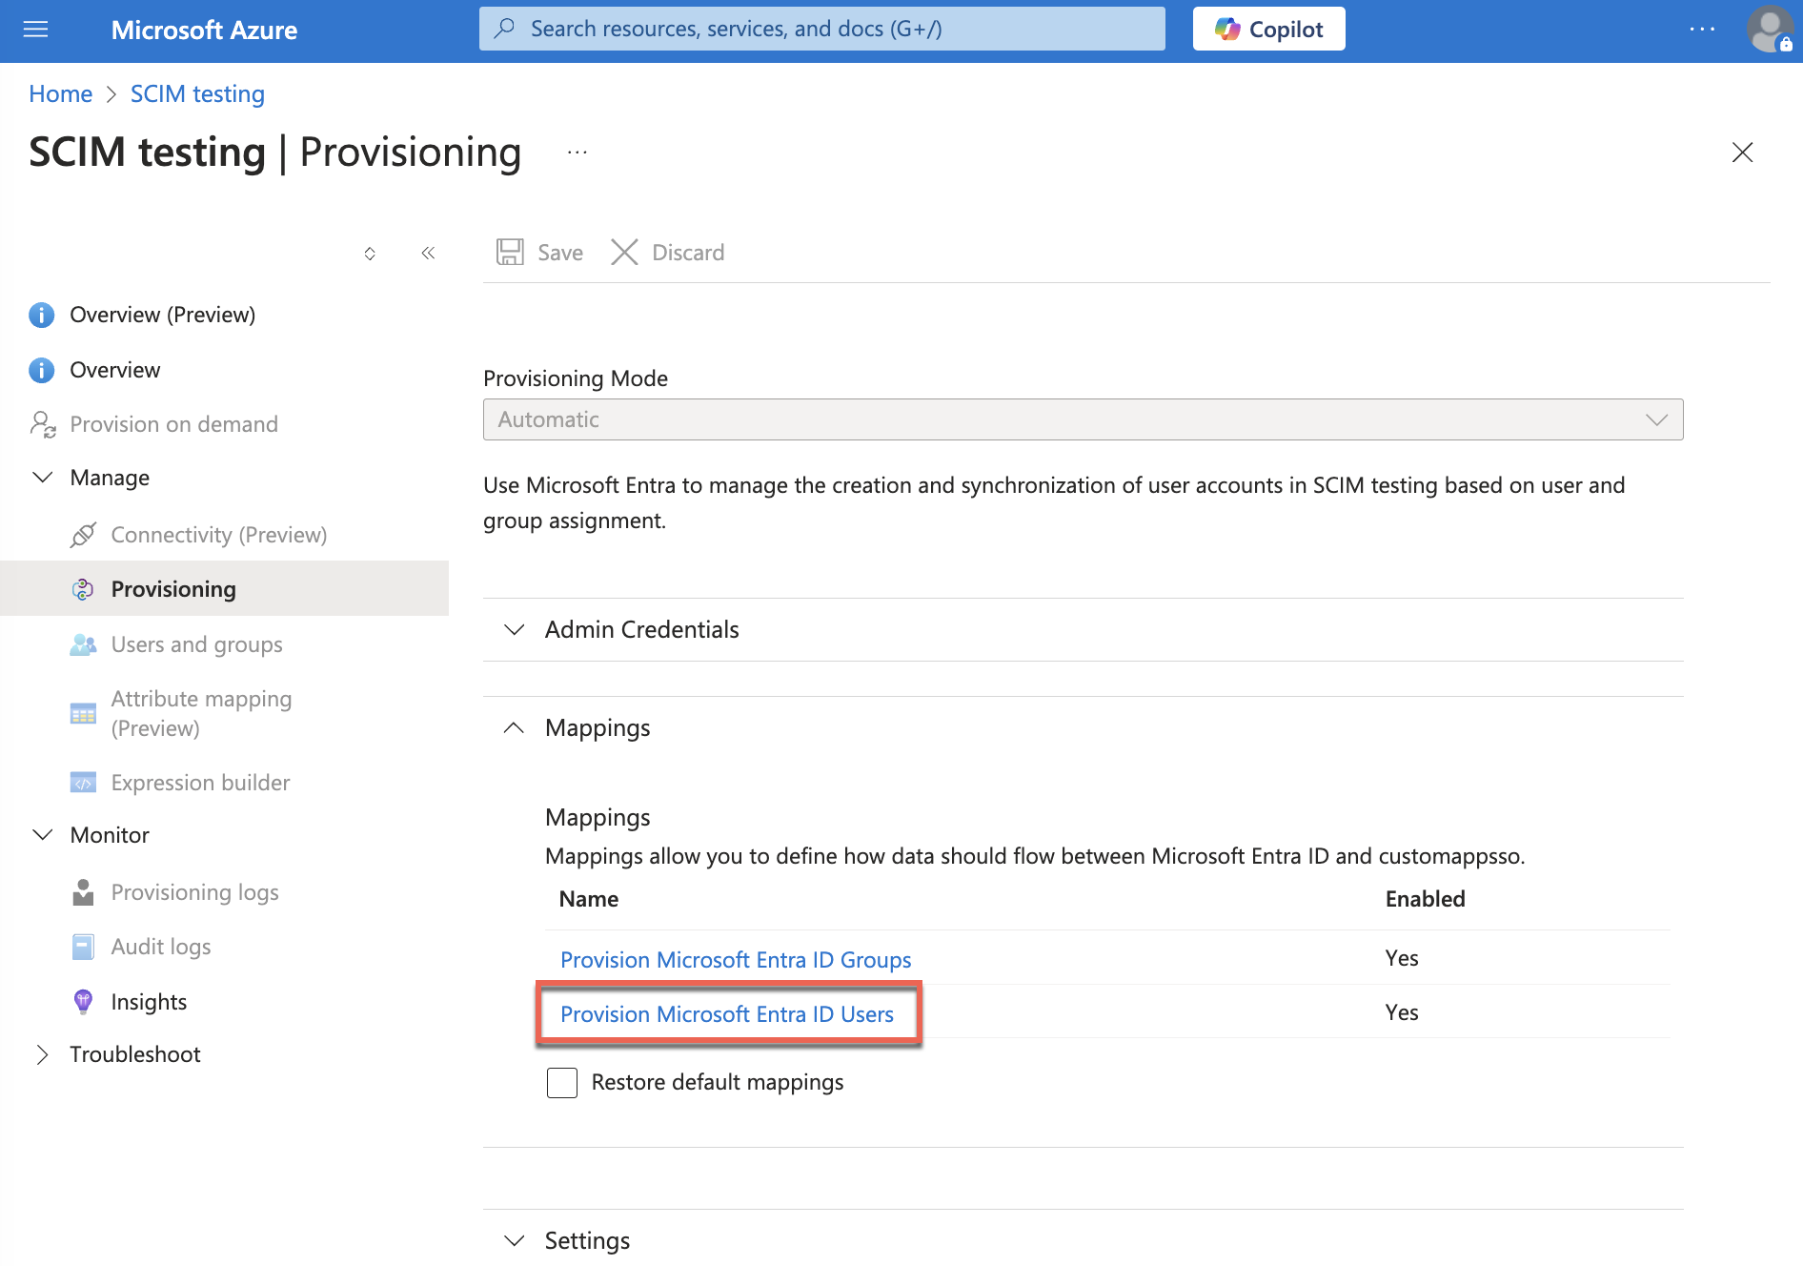The width and height of the screenshot is (1803, 1266).
Task: Open Copilot from the top bar
Action: pos(1268,29)
